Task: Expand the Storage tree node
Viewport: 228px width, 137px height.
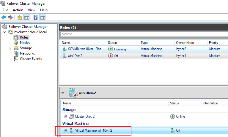Action: pos(10,48)
